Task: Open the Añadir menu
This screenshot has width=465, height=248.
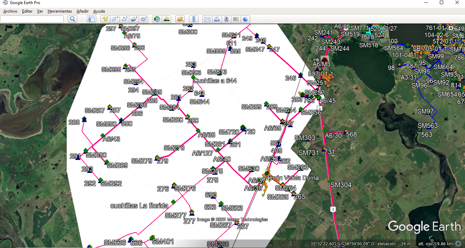Action: click(82, 11)
